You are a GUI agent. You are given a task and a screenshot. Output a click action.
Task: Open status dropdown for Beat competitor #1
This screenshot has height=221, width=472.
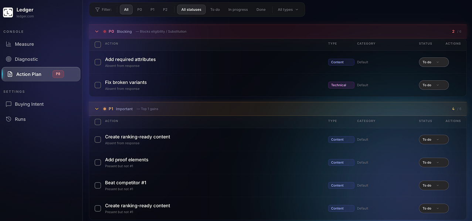434,185
